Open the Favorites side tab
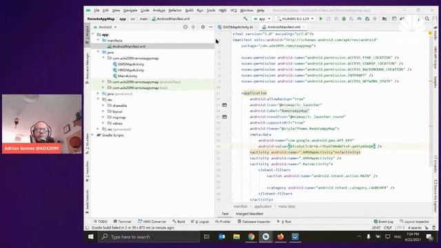 point(88,171)
